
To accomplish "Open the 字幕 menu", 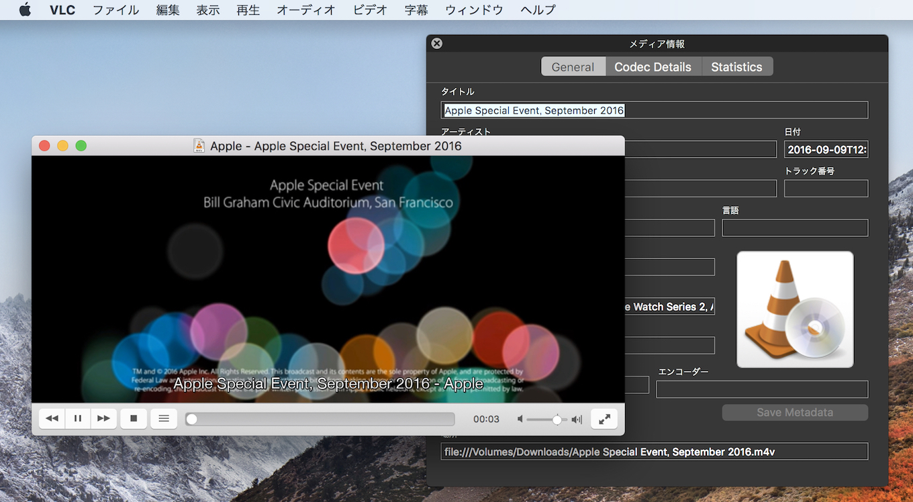I will pos(416,10).
